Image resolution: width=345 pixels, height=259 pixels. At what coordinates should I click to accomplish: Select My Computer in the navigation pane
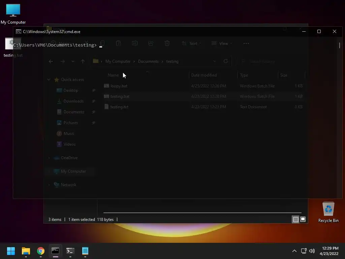coord(73,171)
